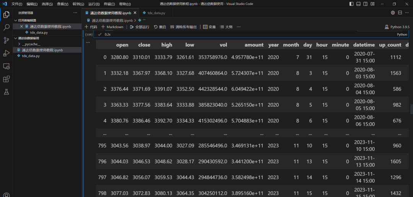Open the notebook settings gear icon

click(393, 13)
